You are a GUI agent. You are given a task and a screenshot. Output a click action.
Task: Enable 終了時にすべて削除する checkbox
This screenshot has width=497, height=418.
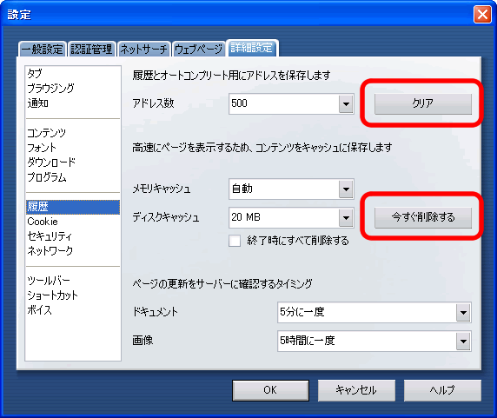point(235,241)
